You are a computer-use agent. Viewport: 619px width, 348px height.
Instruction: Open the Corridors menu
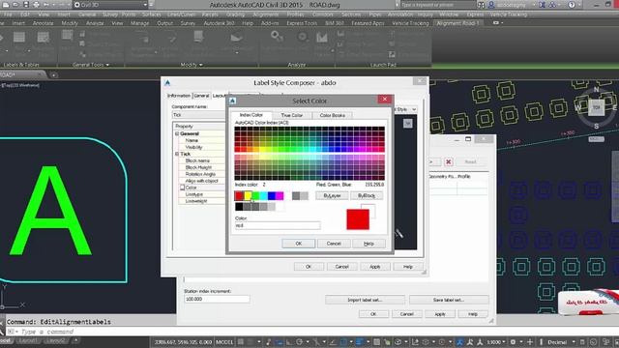[x=323, y=14]
